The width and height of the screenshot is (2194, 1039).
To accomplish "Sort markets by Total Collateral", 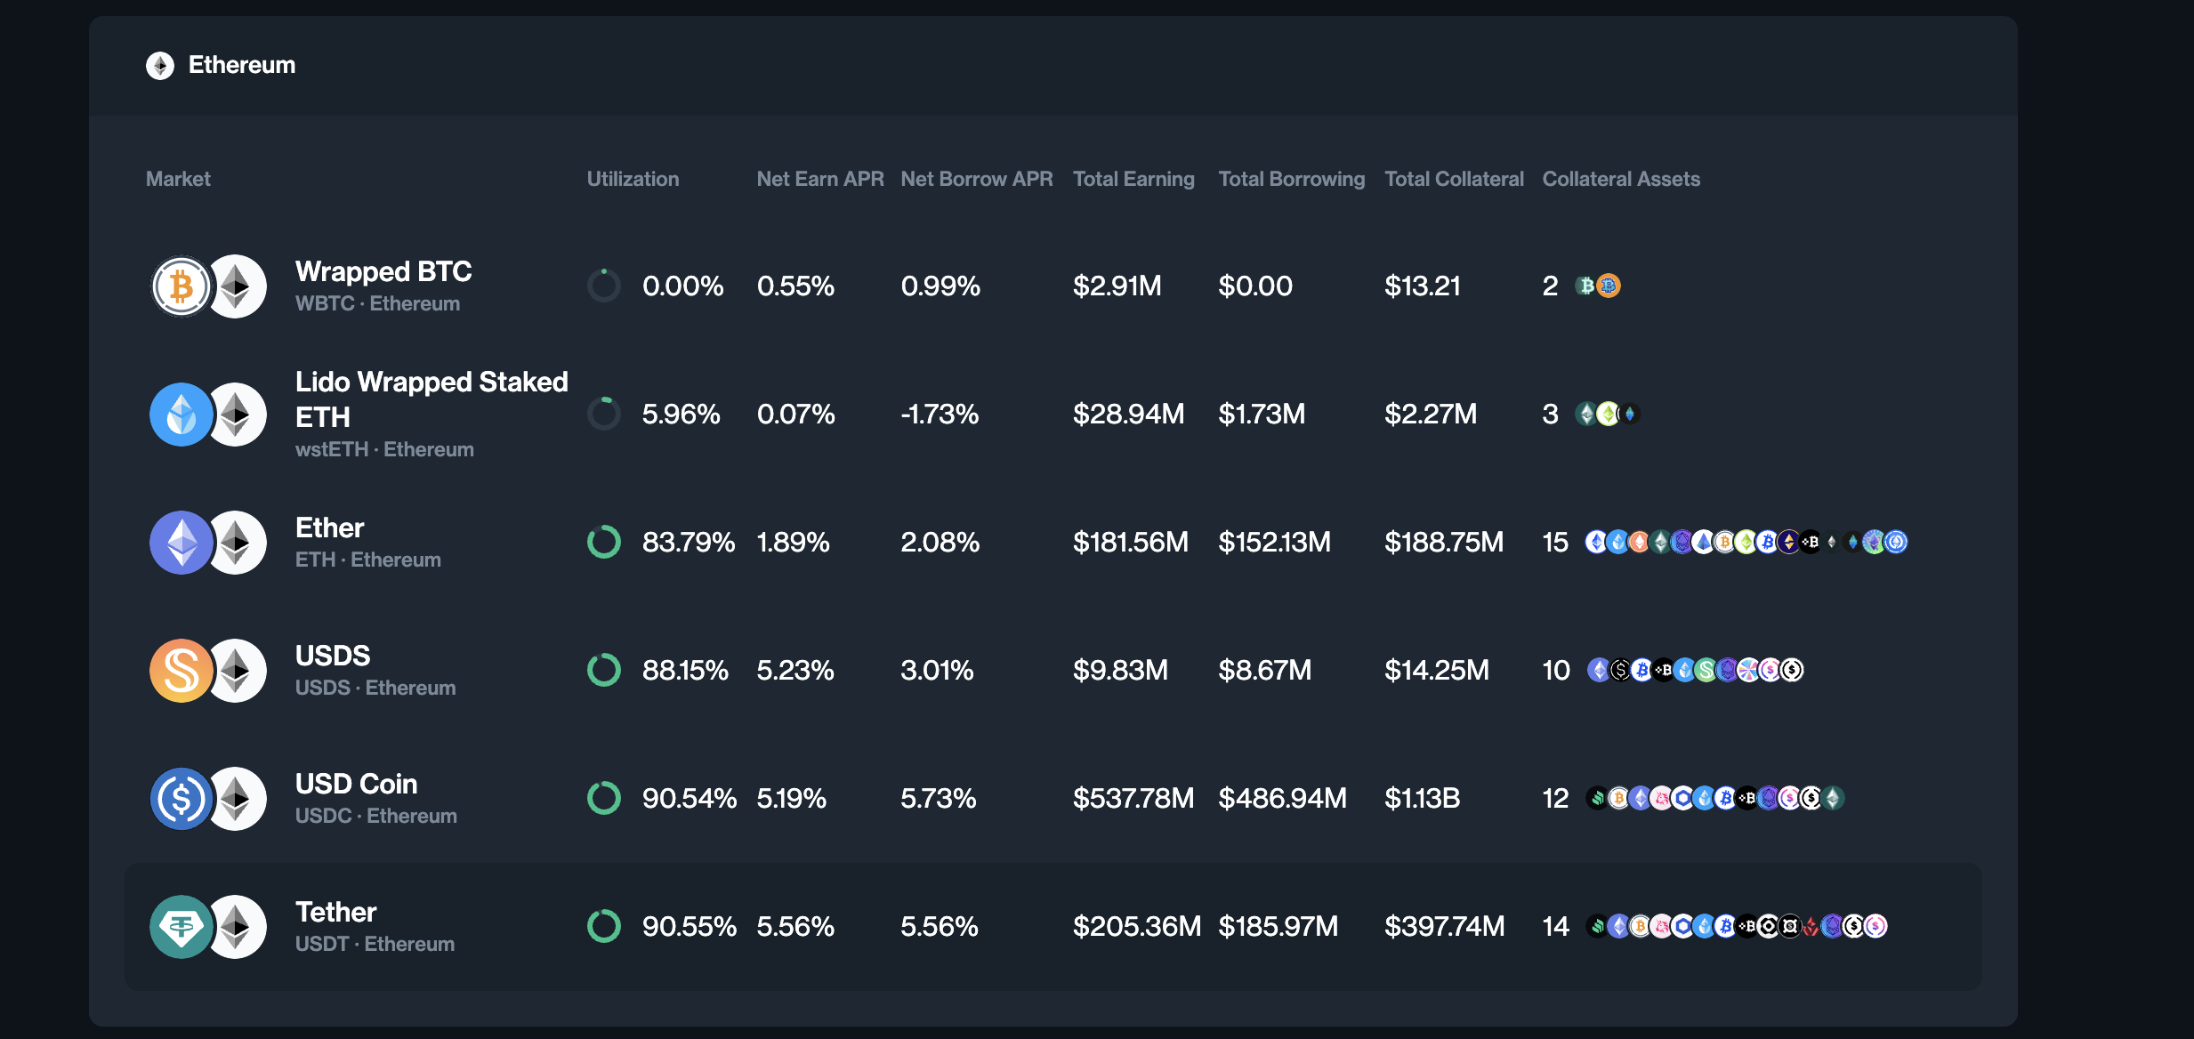I will 1454,179.
